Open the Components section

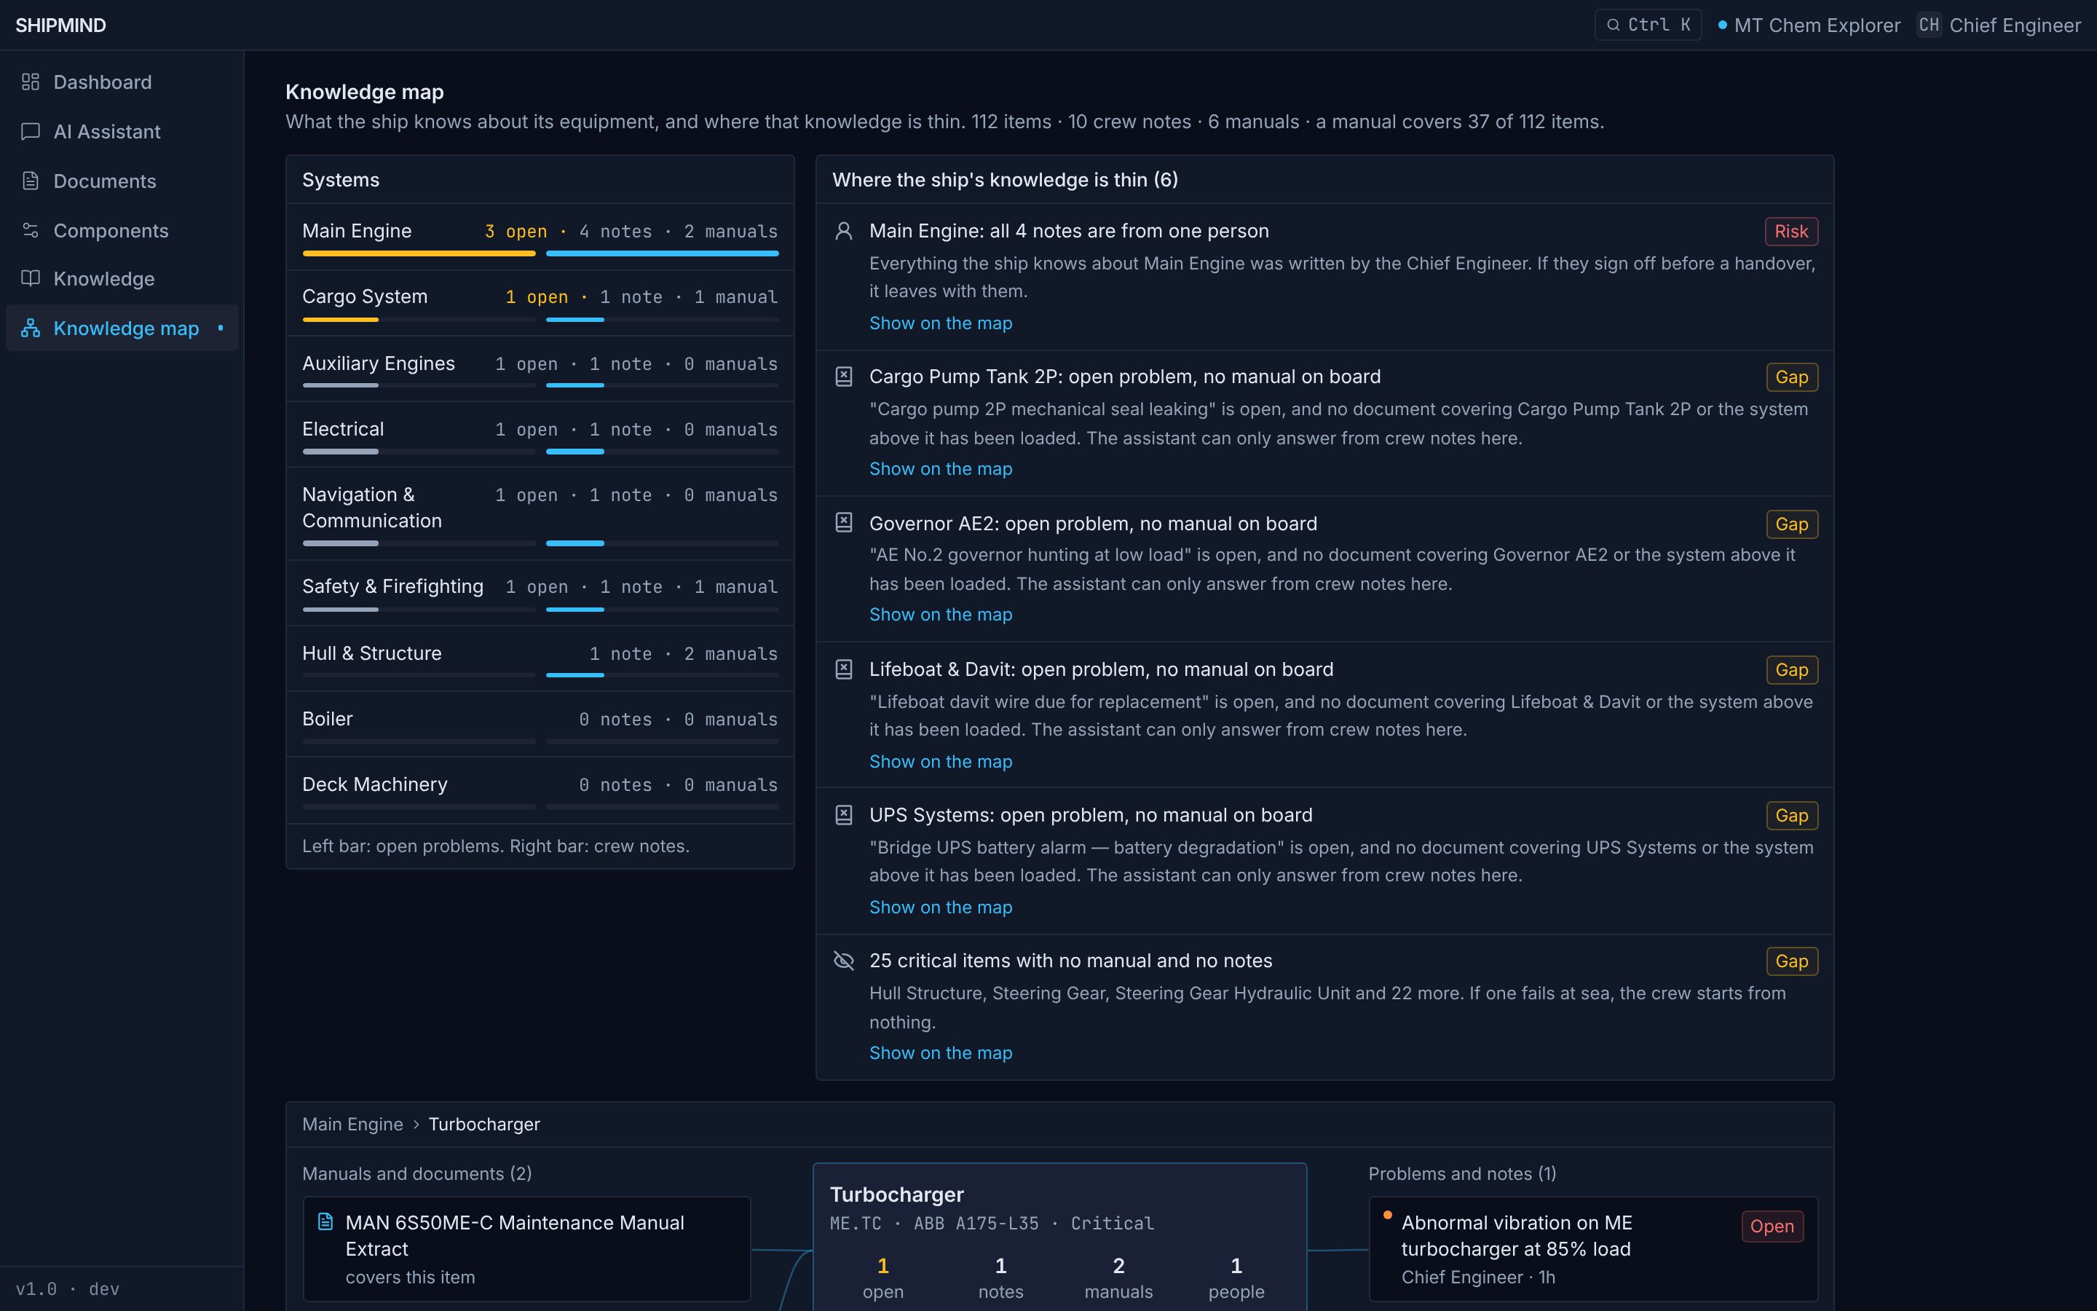(122, 229)
